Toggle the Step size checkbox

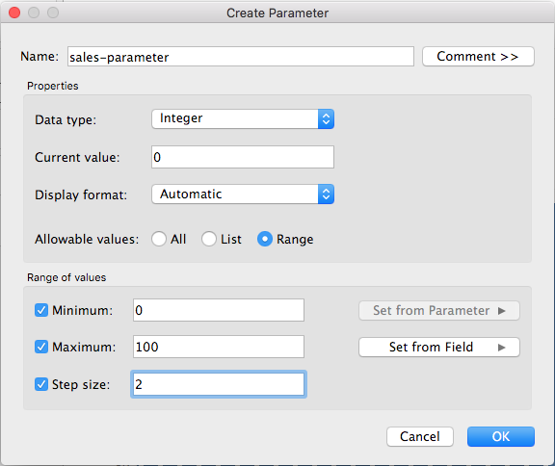tap(41, 384)
